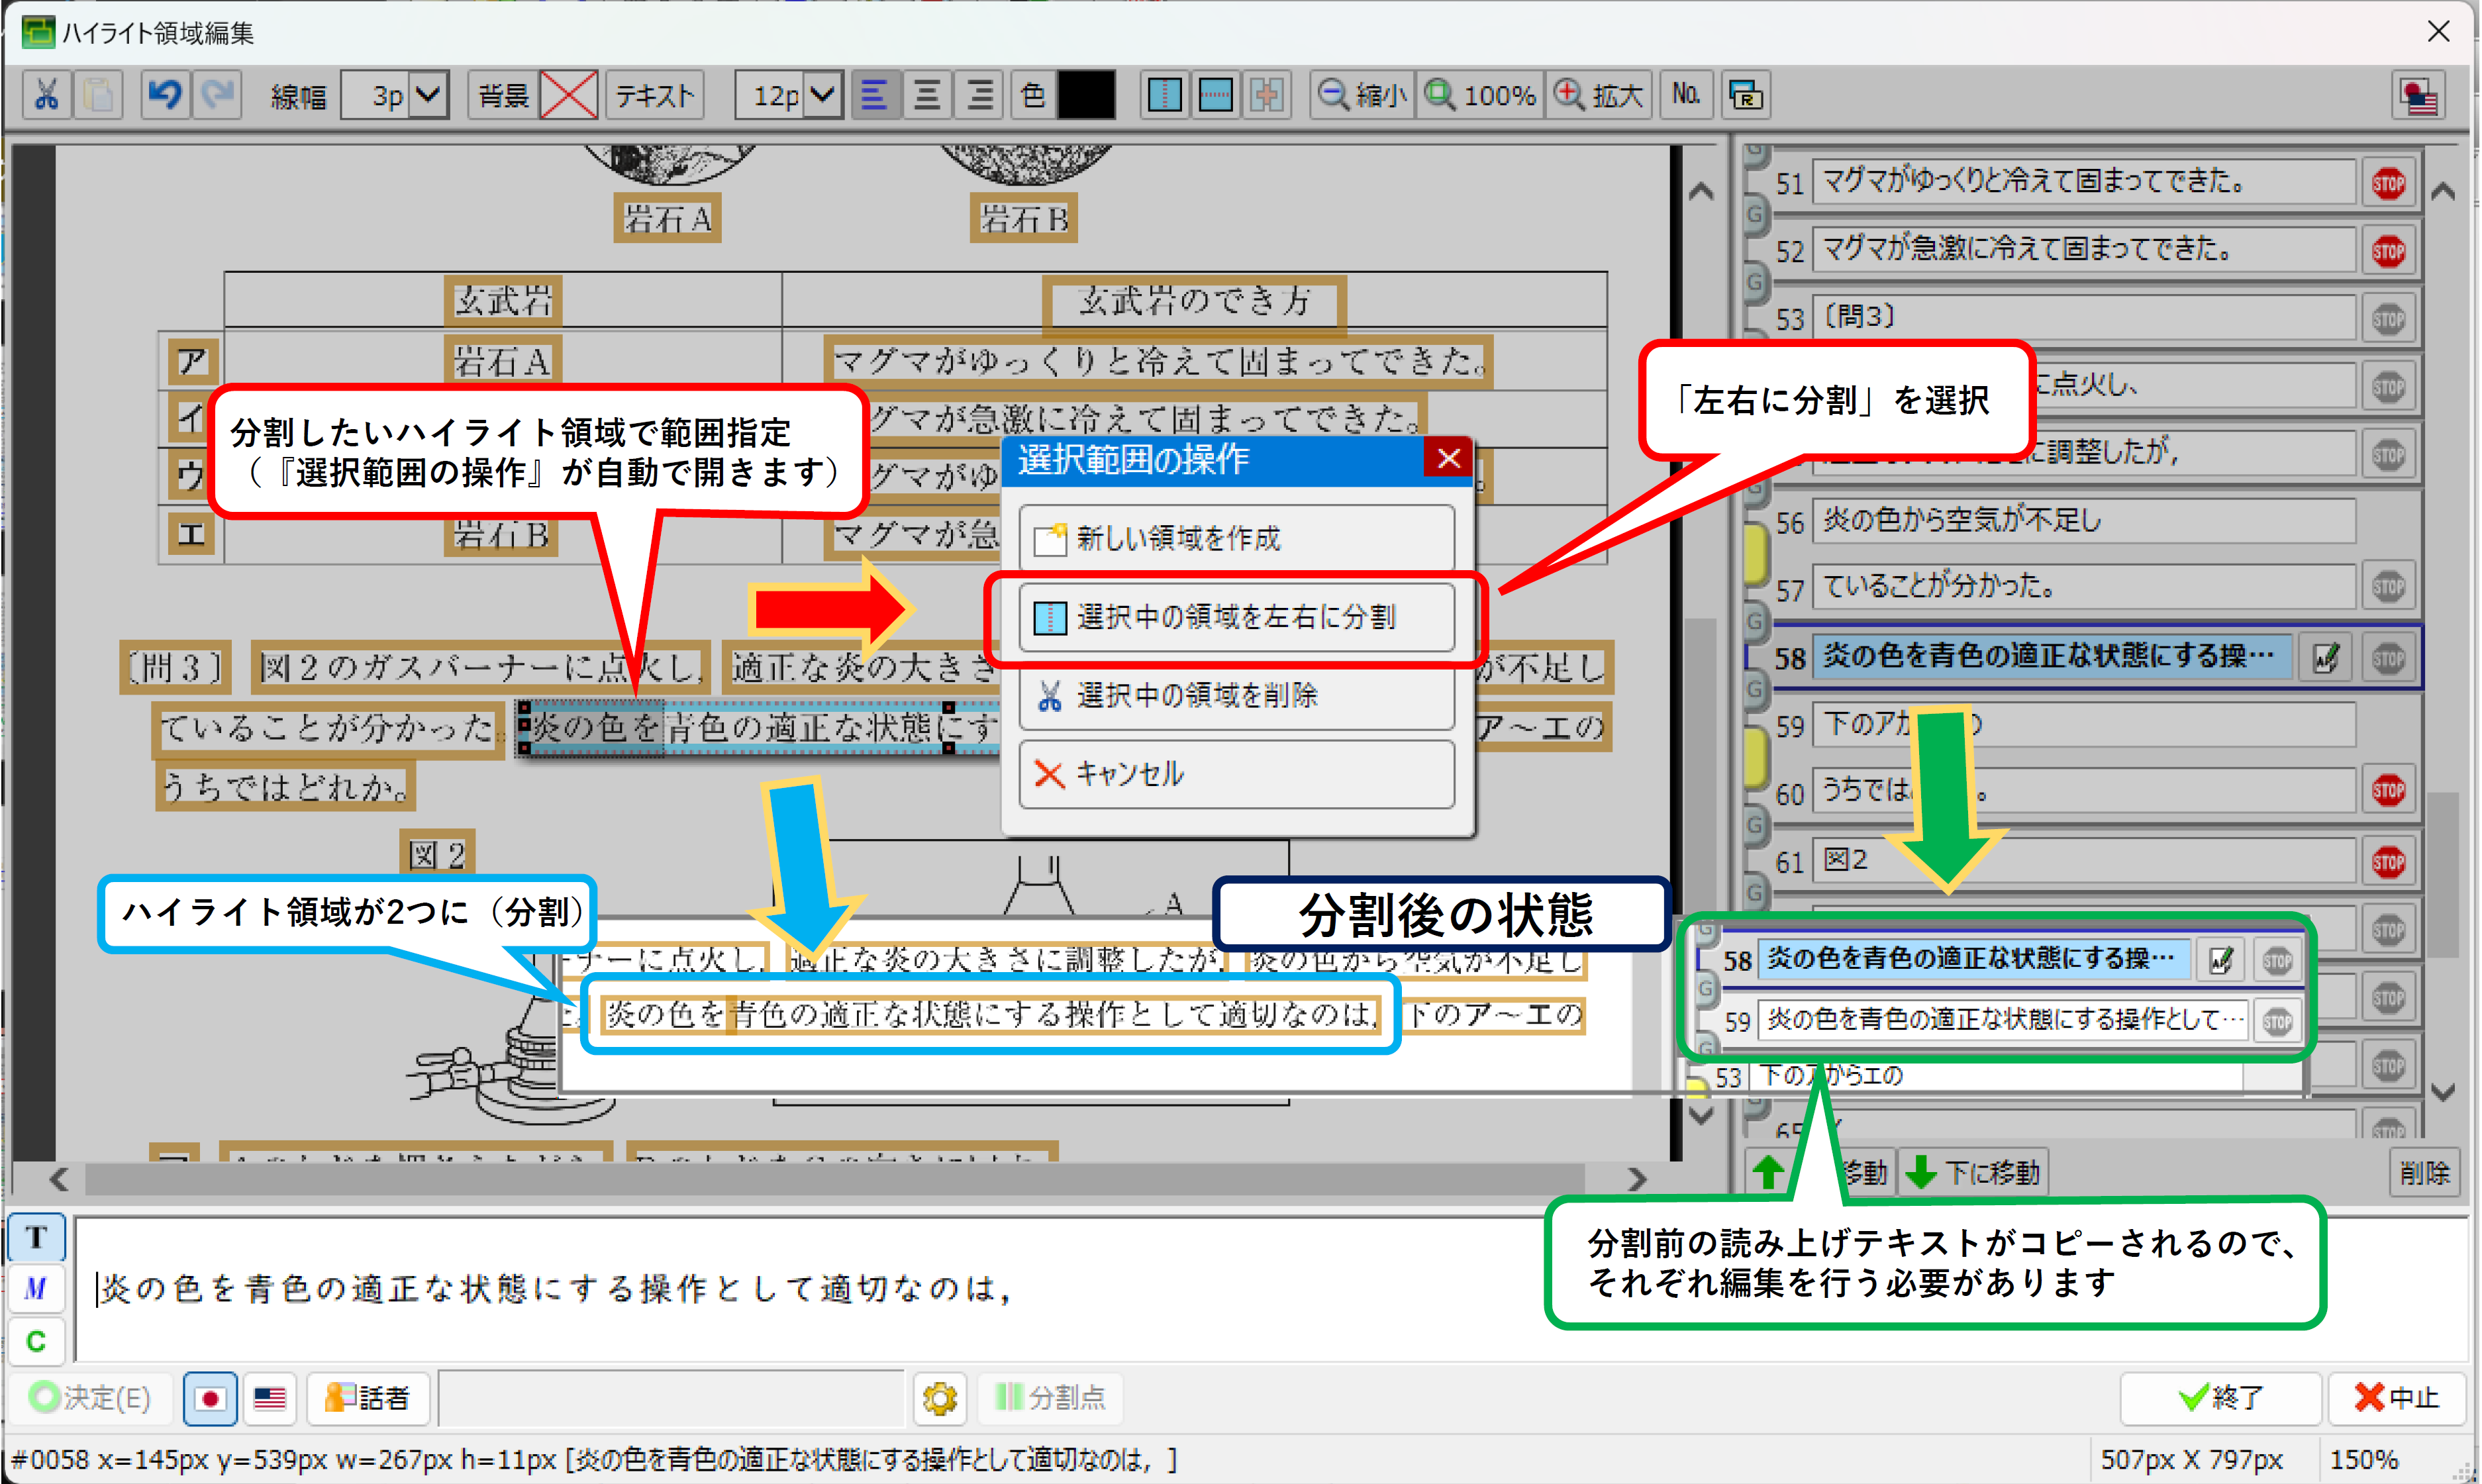Click the 話者 speaker button
Image resolution: width=2482 pixels, height=1484 pixels.
(369, 1397)
